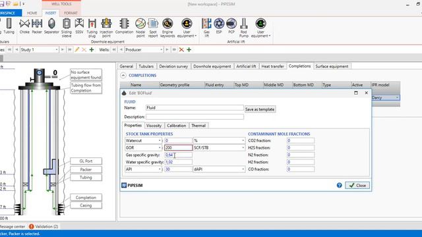422x237 pixels.
Task: Collapse the COMPLETIONS section
Action: (123, 76)
